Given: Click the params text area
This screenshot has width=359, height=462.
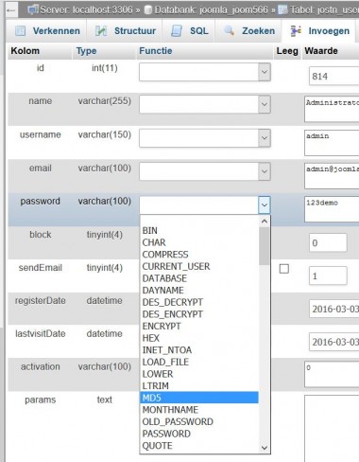Looking at the screenshot, I should [332, 428].
